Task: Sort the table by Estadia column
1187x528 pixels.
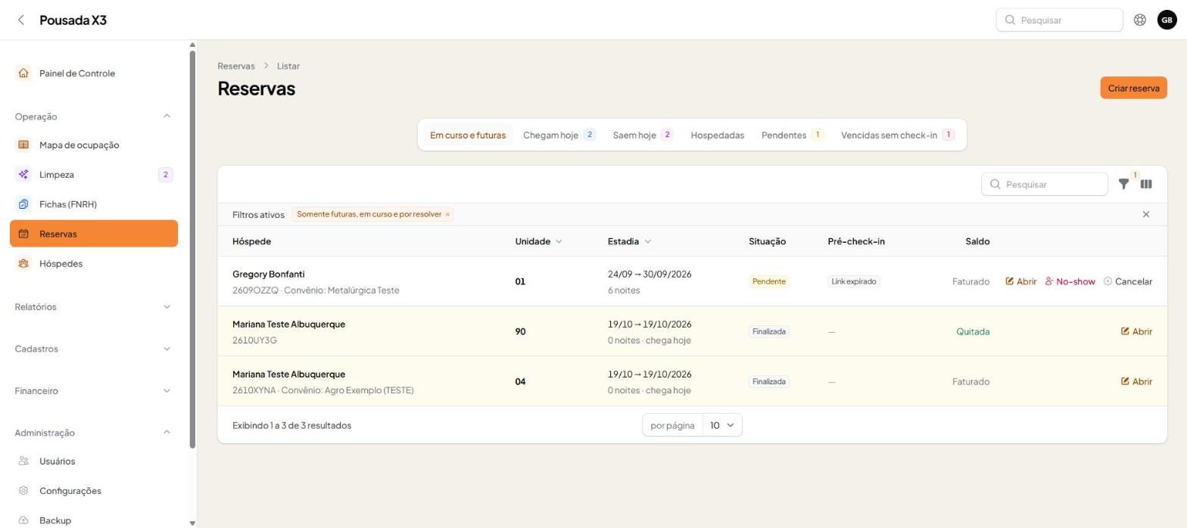Action: pos(629,241)
